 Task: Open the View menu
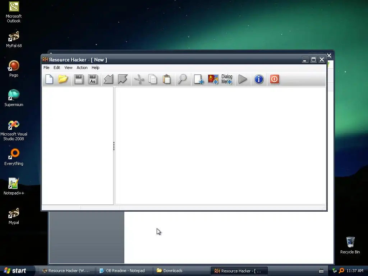[68, 68]
